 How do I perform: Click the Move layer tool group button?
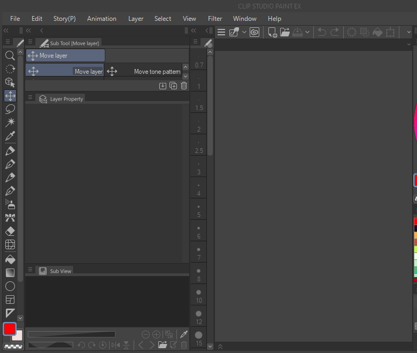tap(65, 56)
